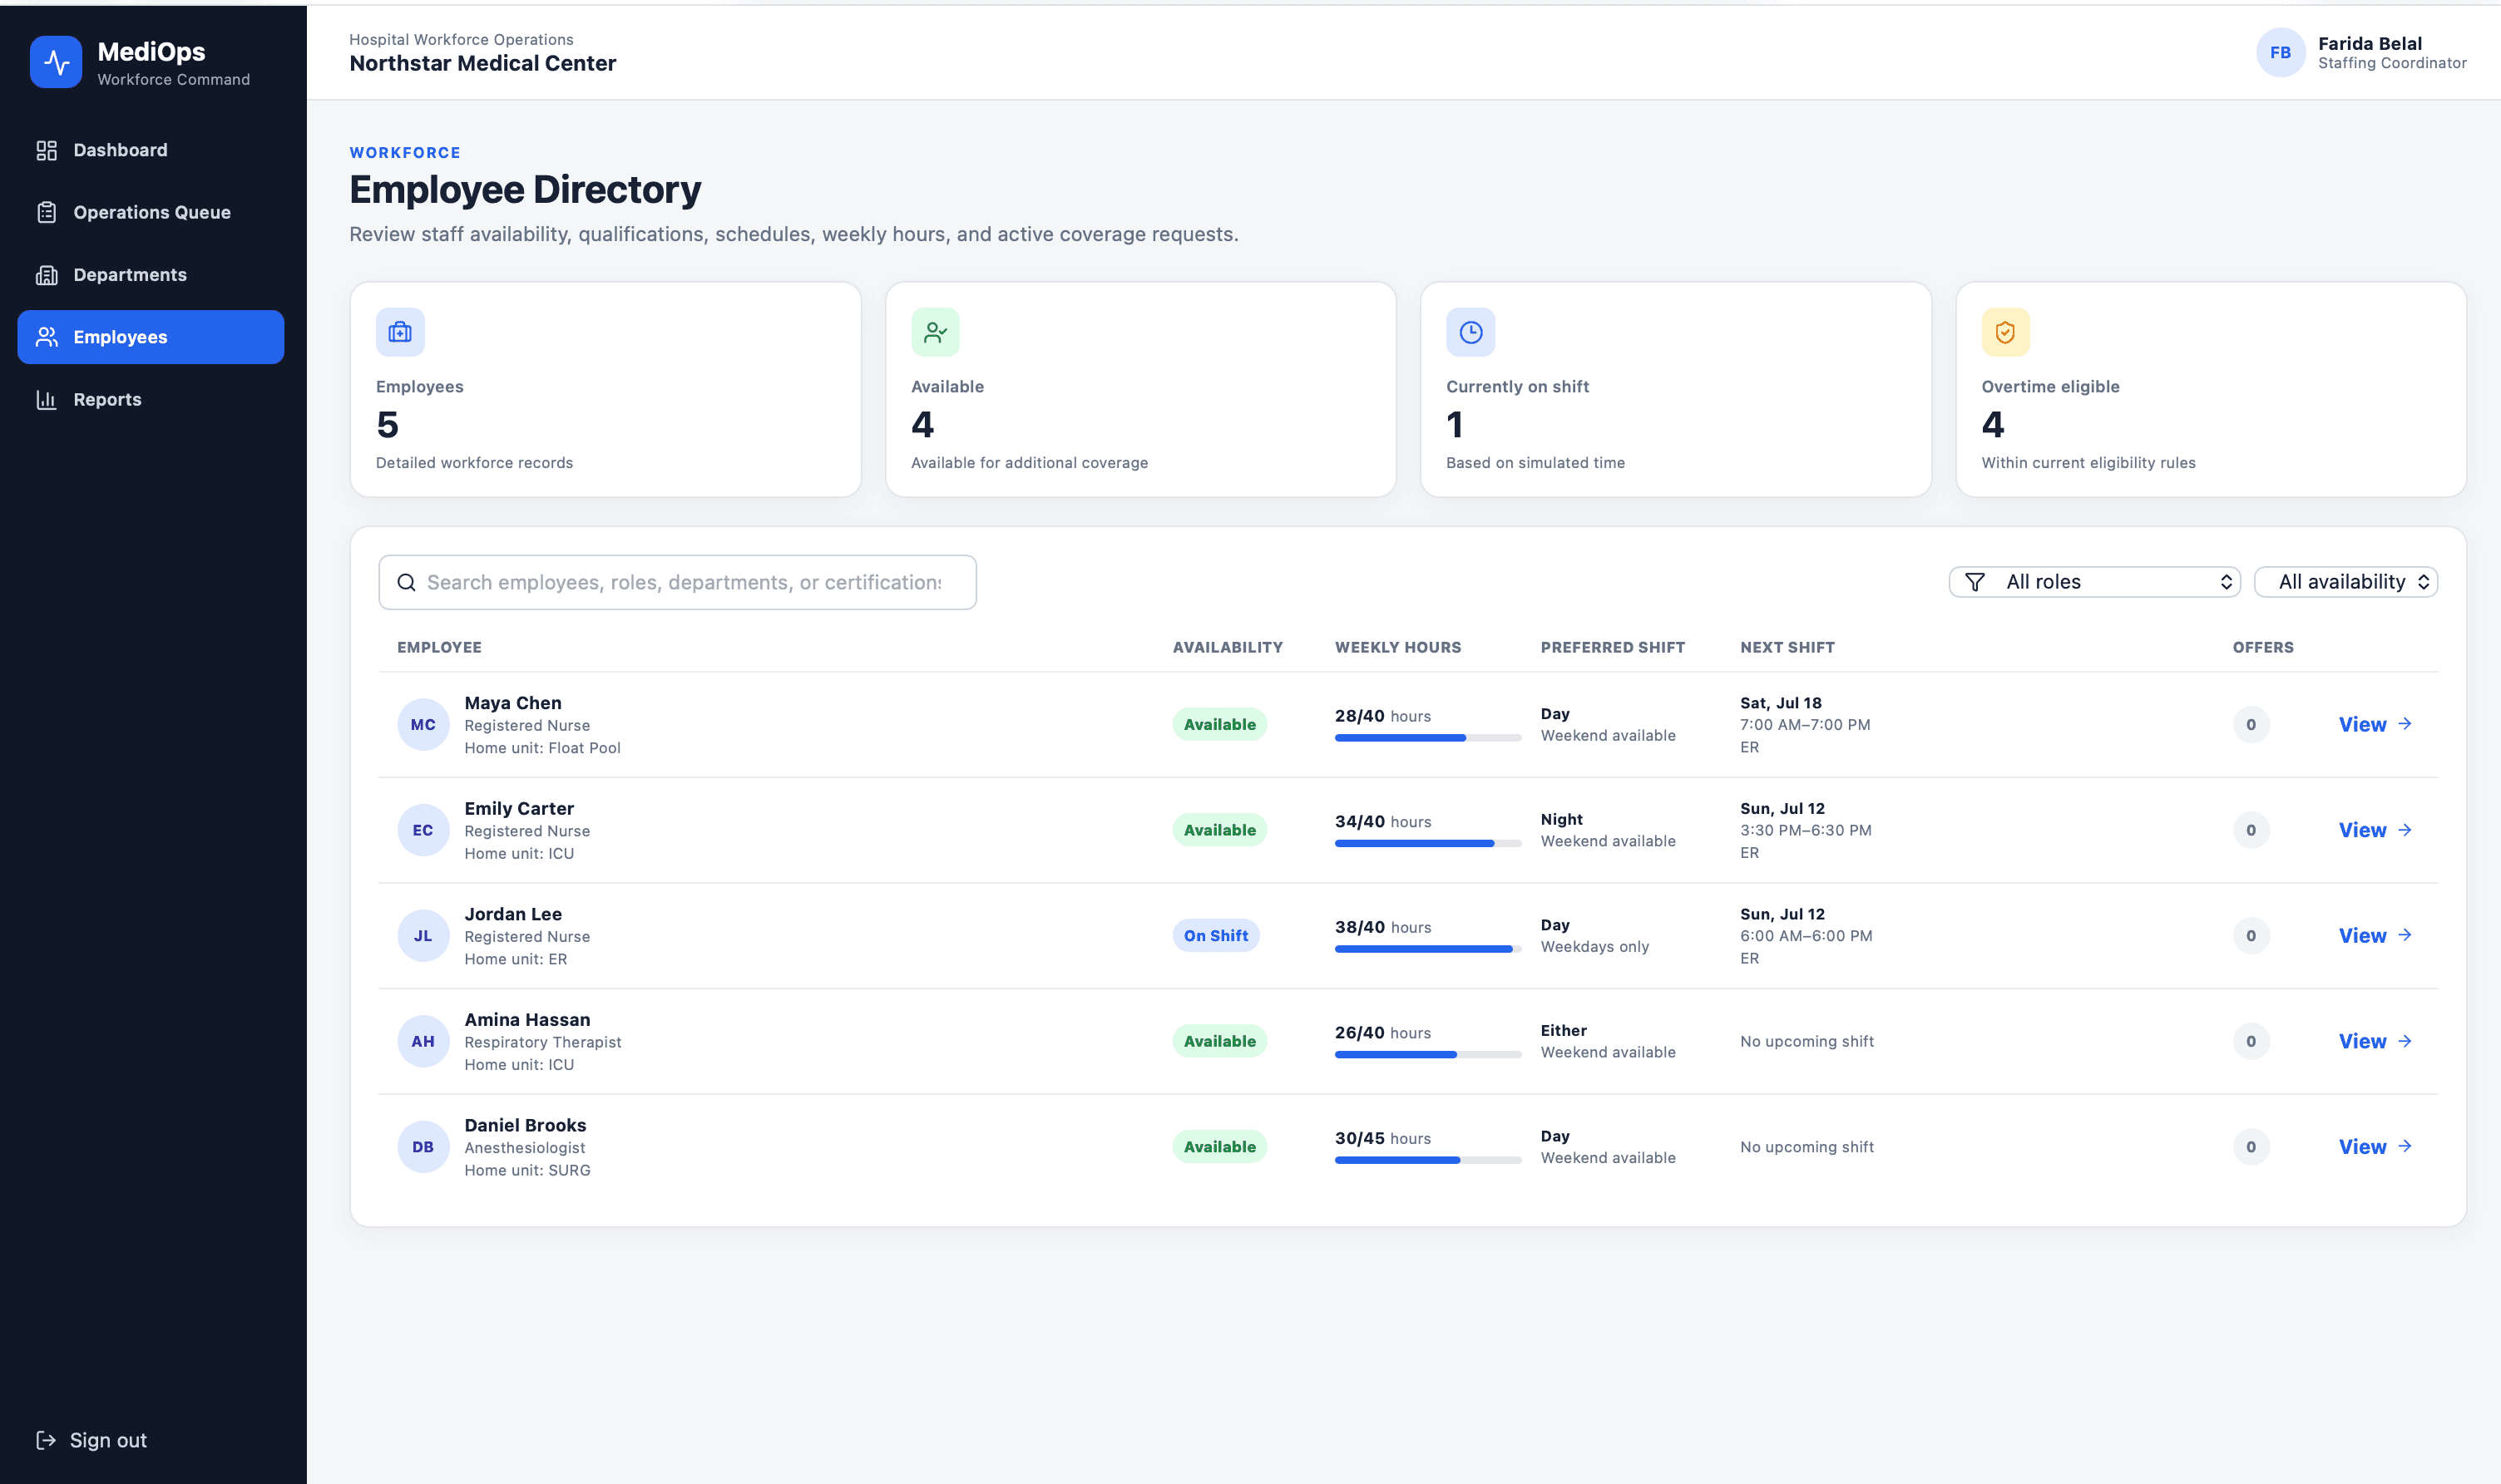Click the Farida Belal profile name
This screenshot has width=2501, height=1484.
click(2369, 43)
